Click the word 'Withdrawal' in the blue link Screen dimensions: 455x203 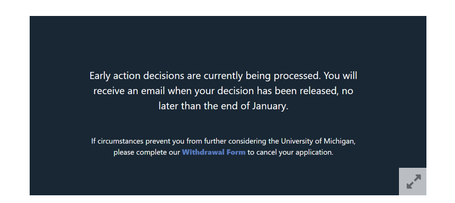point(203,152)
